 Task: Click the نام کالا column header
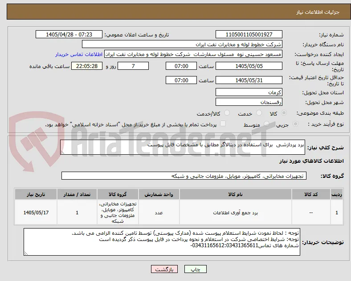point(236,194)
